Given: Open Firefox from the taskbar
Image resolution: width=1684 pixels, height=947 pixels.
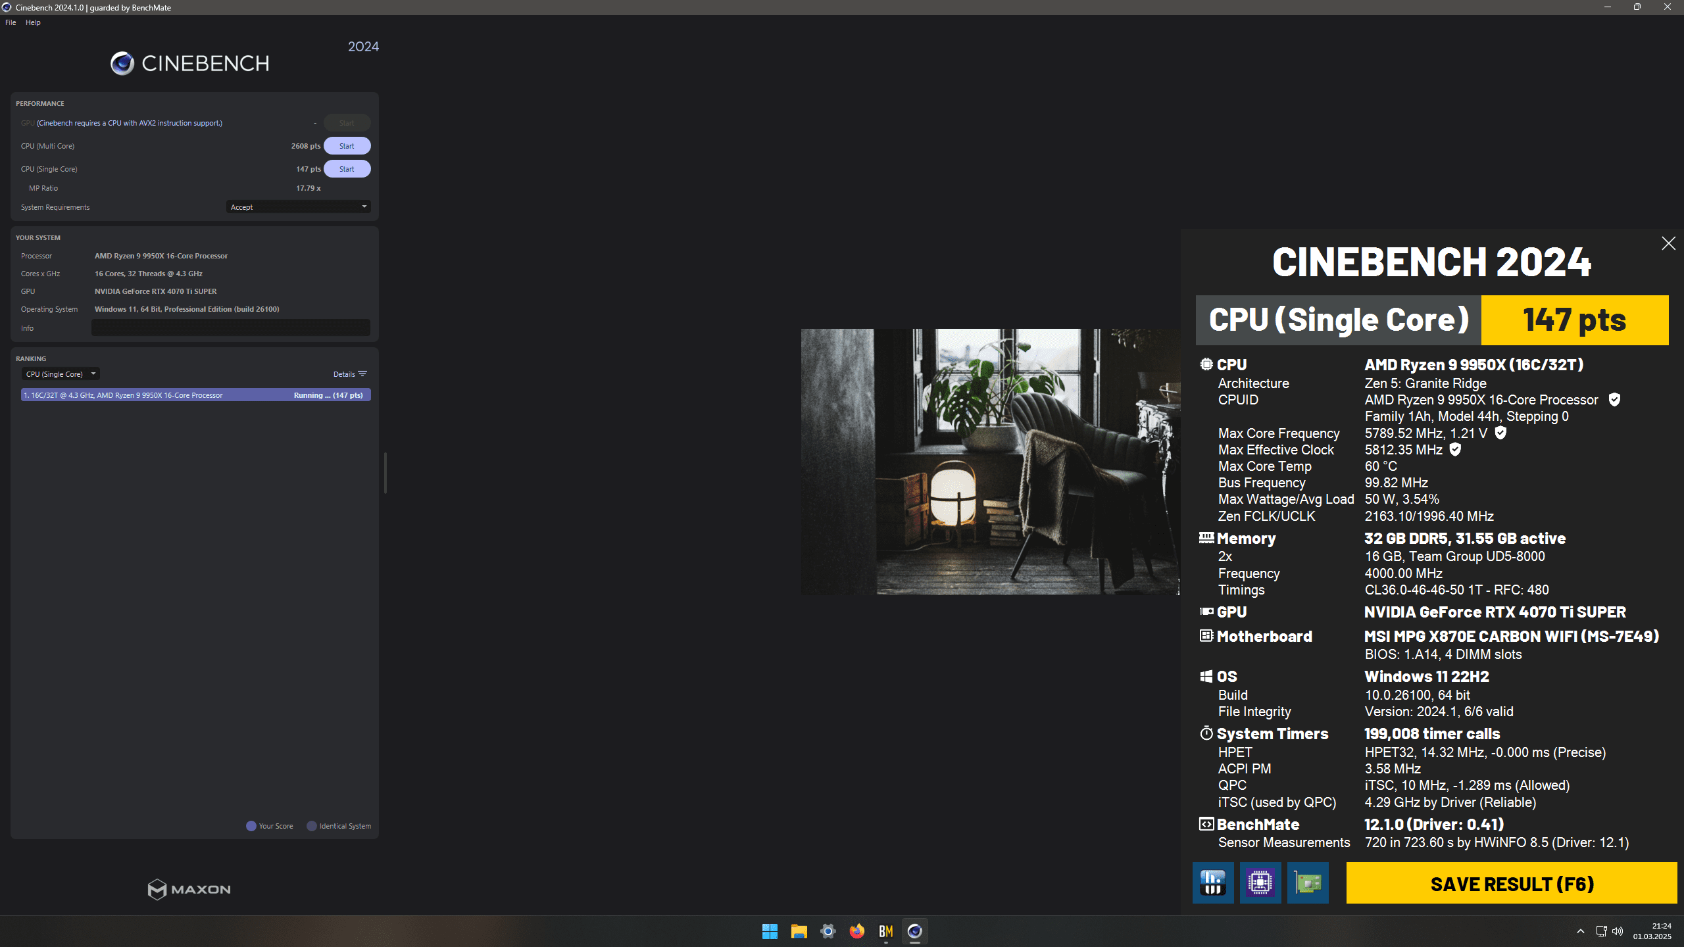Looking at the screenshot, I should click(856, 931).
